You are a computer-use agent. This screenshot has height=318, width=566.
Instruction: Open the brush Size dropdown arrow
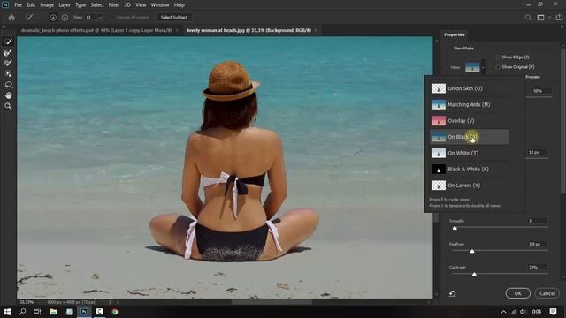tap(100, 18)
